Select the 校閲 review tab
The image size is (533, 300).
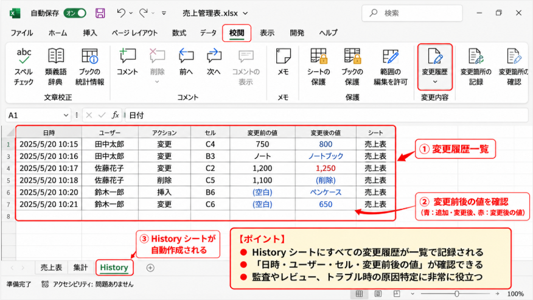pos(237,33)
